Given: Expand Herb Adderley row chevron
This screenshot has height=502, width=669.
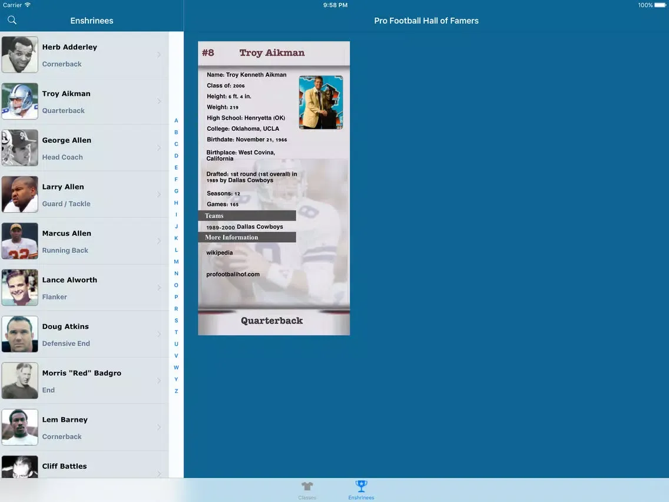Looking at the screenshot, I should [159, 55].
